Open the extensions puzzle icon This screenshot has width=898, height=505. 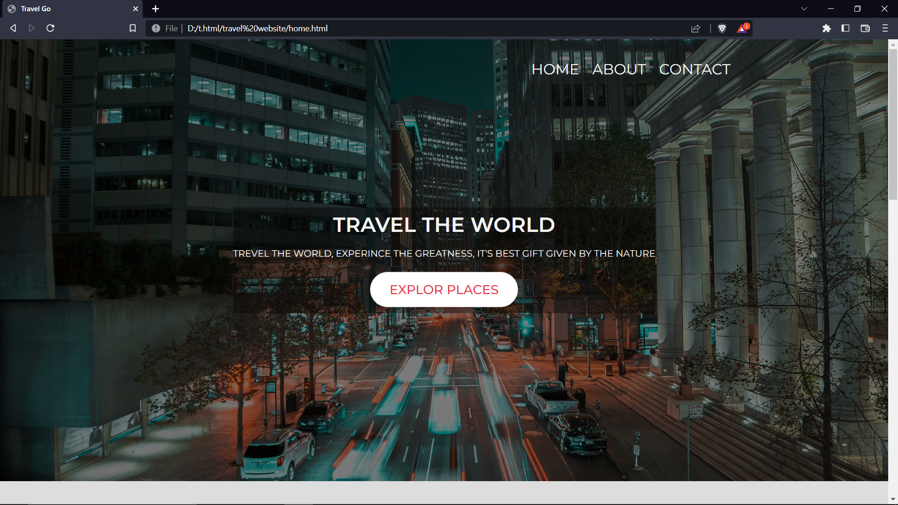826,29
